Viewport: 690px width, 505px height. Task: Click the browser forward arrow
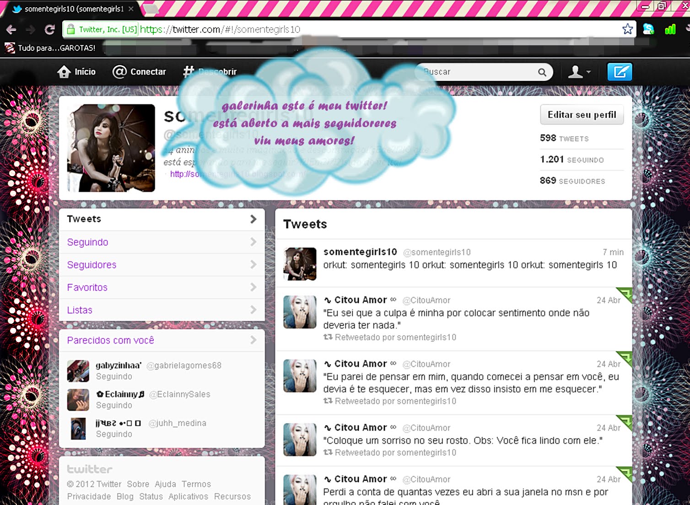point(31,30)
